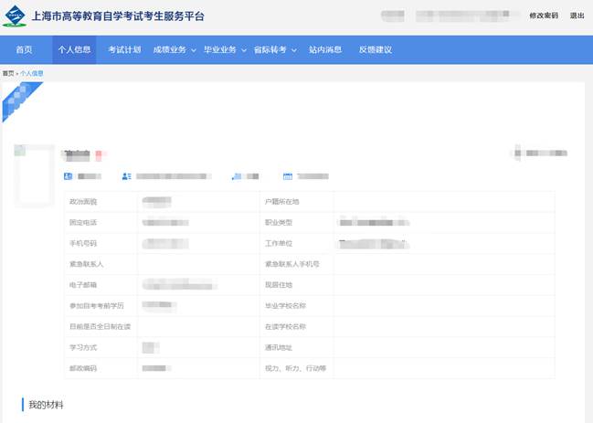Viewport: 593px width, 423px height.
Task: Click 个人信息 in the breadcrumb trail
Action: (x=32, y=72)
